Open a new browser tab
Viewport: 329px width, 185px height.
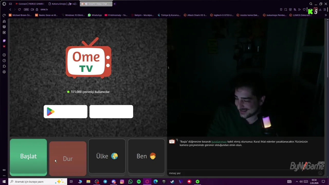point(115,4)
